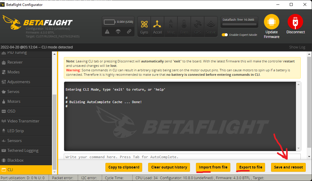This screenshot has height=181, width=312.
Task: Click 'CLI mode detected' log message
Action: tap(57, 47)
